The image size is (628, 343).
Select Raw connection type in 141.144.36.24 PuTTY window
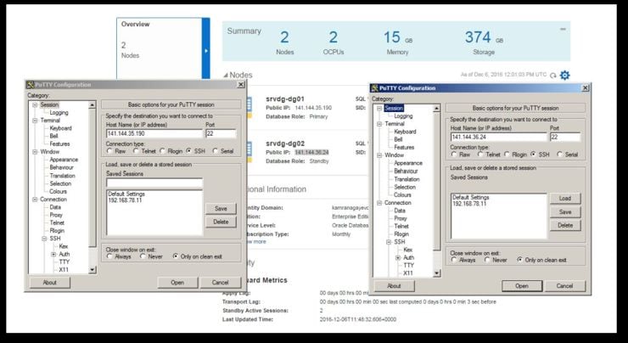click(454, 155)
